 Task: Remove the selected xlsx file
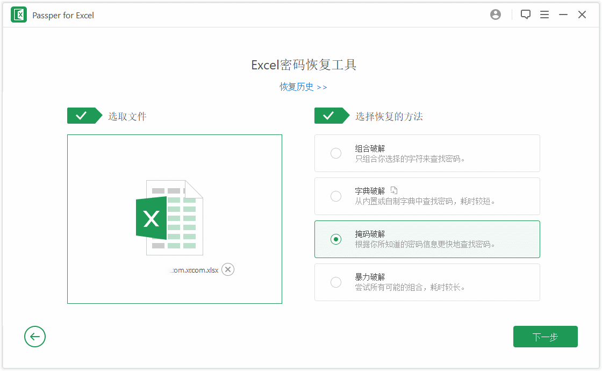click(x=228, y=269)
